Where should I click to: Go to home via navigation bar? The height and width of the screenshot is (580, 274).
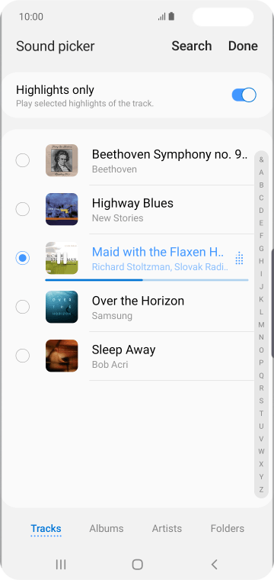click(137, 564)
